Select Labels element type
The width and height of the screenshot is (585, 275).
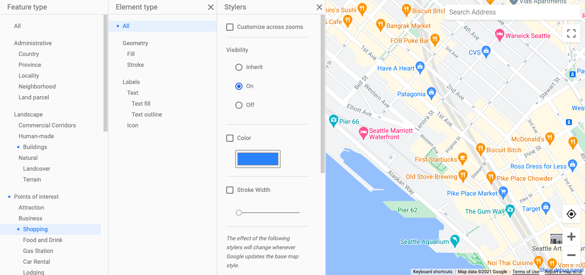click(131, 82)
